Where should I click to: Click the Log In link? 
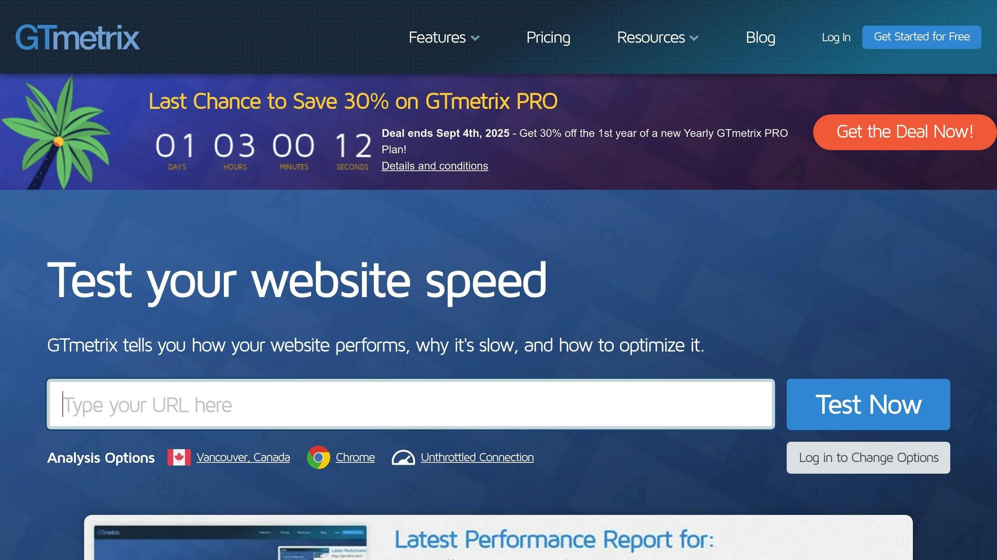pos(836,37)
